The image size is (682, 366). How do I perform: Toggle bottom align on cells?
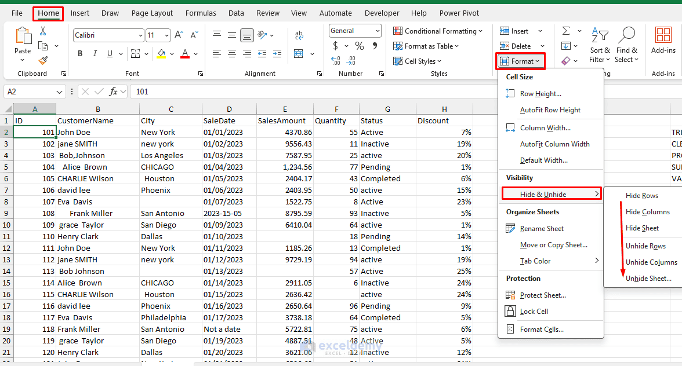click(x=247, y=35)
